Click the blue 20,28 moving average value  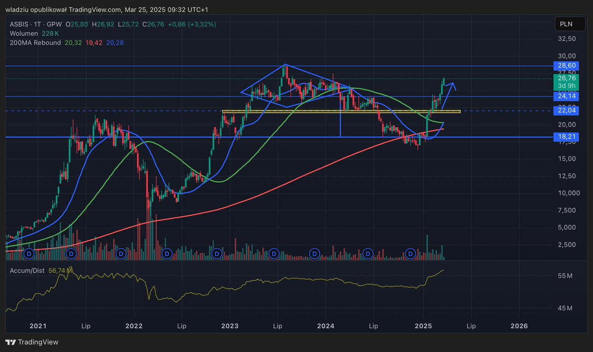115,43
